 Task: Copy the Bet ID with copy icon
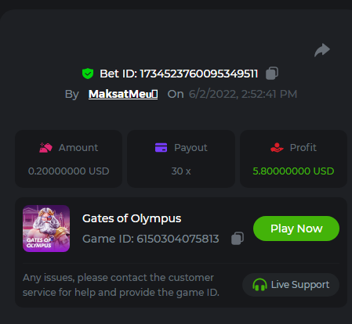click(272, 73)
